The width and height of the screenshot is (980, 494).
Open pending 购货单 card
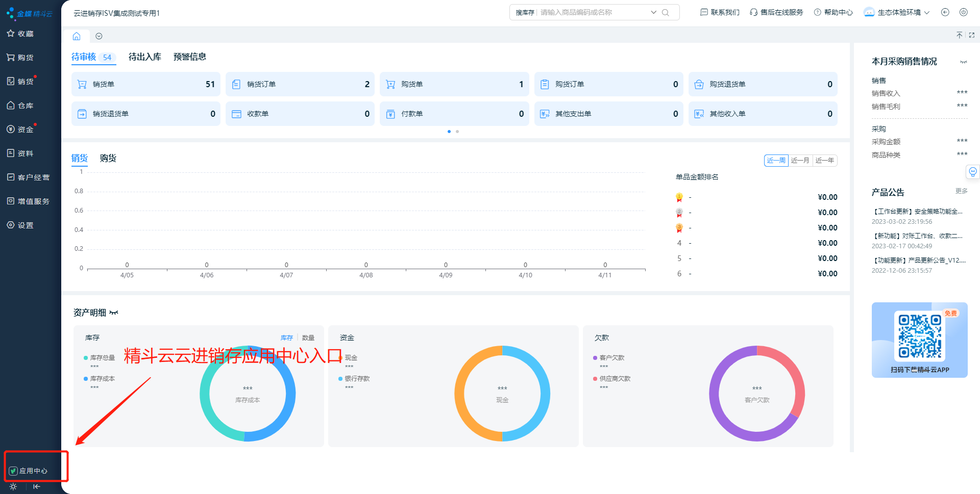pyautogui.click(x=454, y=84)
